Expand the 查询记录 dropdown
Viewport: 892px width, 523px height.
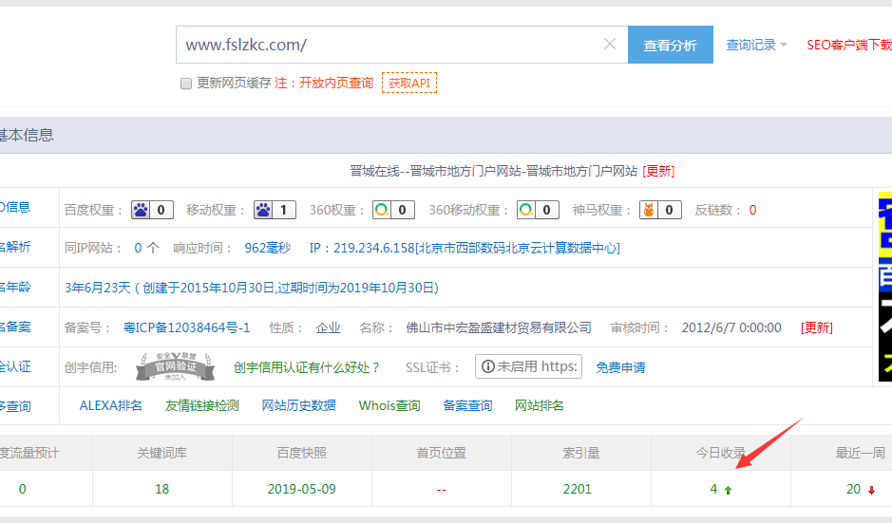[756, 45]
